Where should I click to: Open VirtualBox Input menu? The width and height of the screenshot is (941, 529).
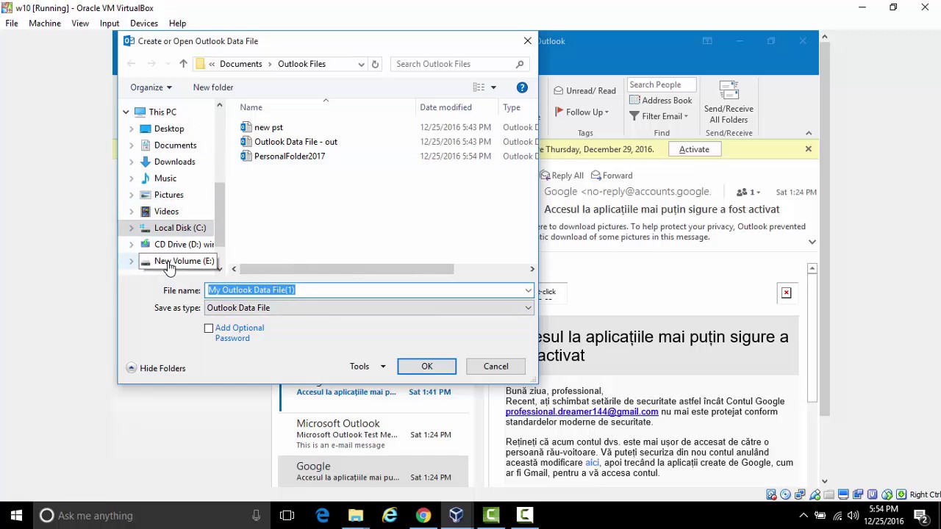110,24
